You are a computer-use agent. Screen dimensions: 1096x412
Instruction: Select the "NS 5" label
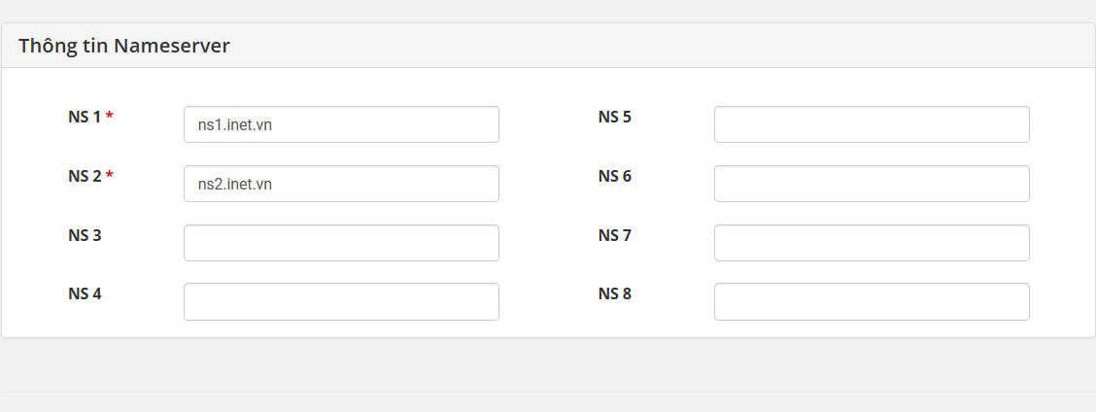pos(614,117)
